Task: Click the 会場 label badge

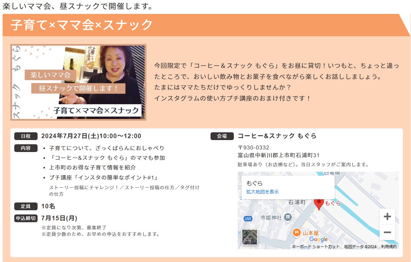Action: pos(222,136)
